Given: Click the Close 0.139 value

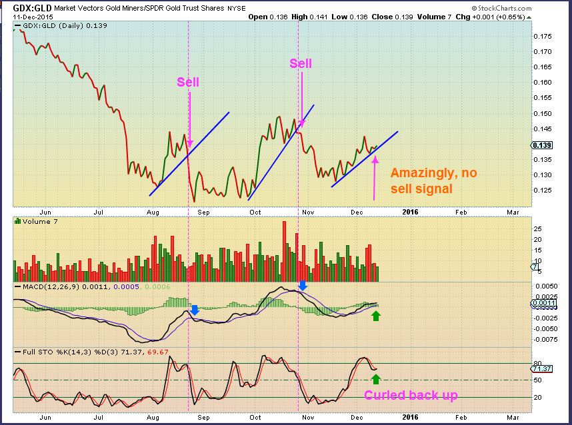Looking at the screenshot, I should tap(392, 17).
